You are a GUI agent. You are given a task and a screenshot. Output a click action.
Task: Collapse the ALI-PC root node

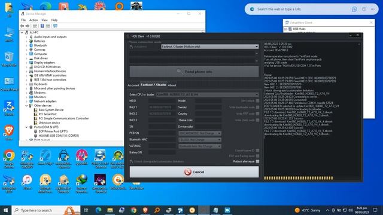pyautogui.click(x=22, y=32)
